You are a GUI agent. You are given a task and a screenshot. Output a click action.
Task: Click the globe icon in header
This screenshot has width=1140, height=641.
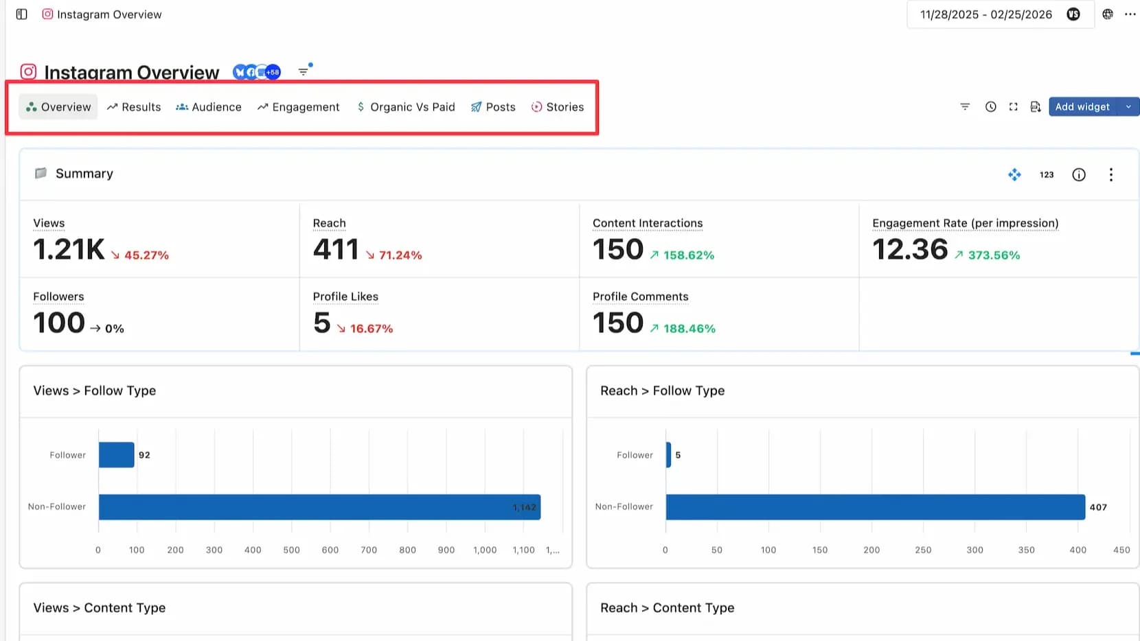(x=1108, y=14)
